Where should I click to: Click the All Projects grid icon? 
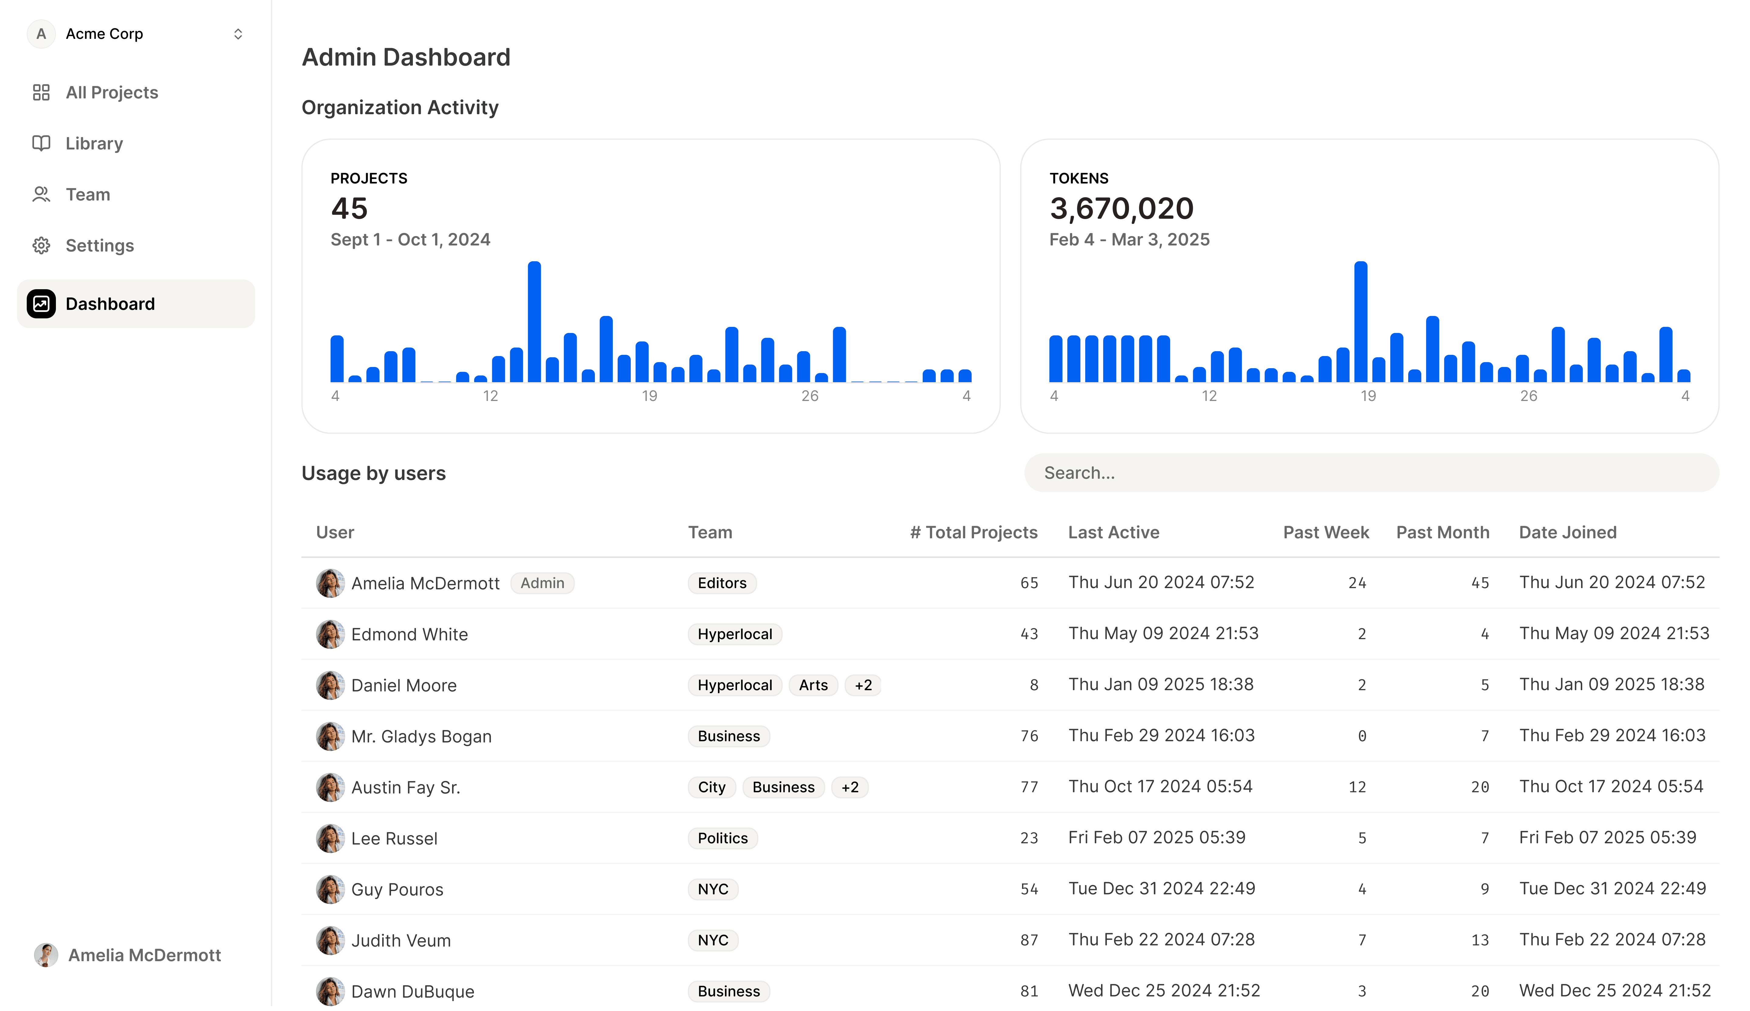coord(41,92)
